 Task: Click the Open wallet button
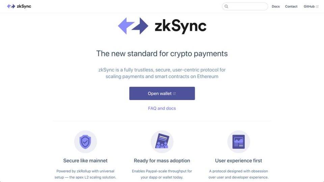162,93
